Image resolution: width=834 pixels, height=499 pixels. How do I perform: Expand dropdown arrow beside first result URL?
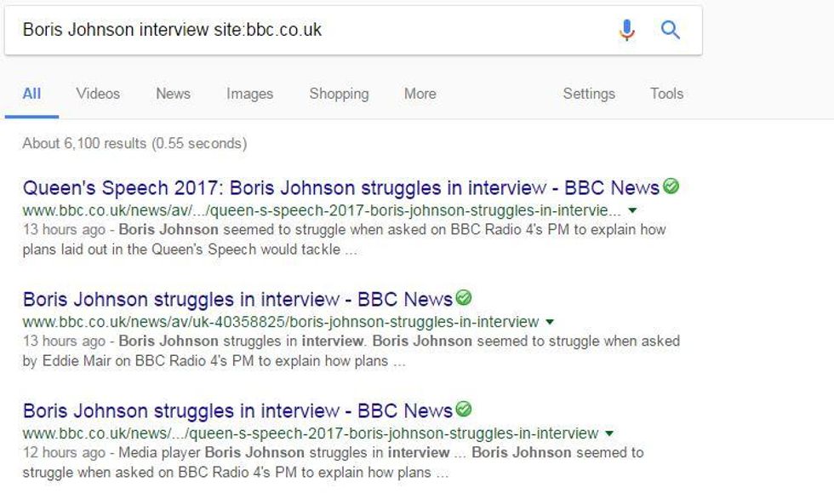(x=632, y=210)
